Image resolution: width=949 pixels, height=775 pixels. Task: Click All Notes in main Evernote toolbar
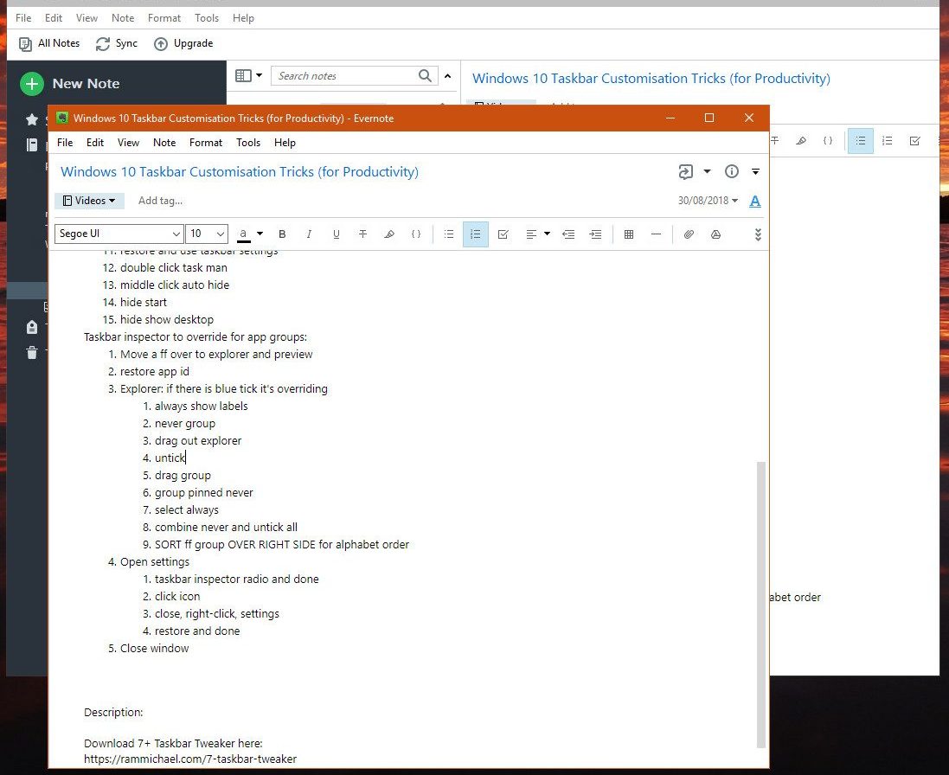click(49, 43)
